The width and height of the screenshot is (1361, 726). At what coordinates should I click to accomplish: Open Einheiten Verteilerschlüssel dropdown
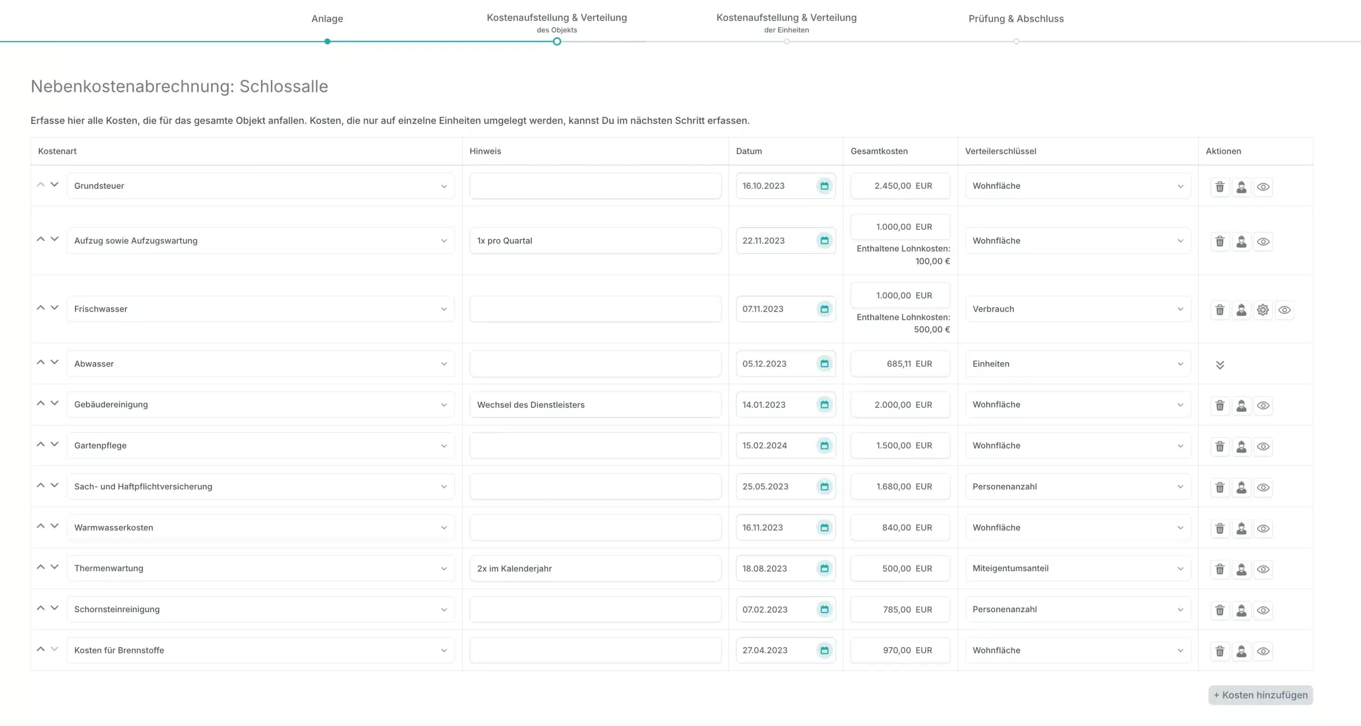tap(1078, 364)
